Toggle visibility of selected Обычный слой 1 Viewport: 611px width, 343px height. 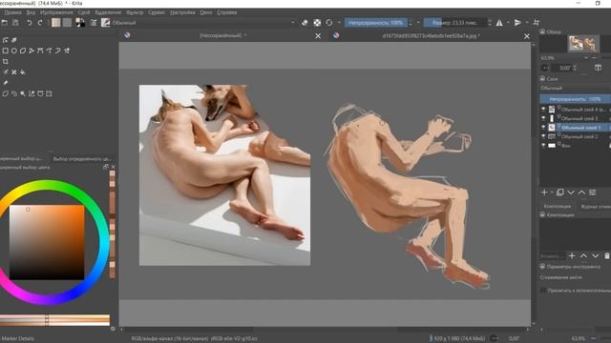543,127
